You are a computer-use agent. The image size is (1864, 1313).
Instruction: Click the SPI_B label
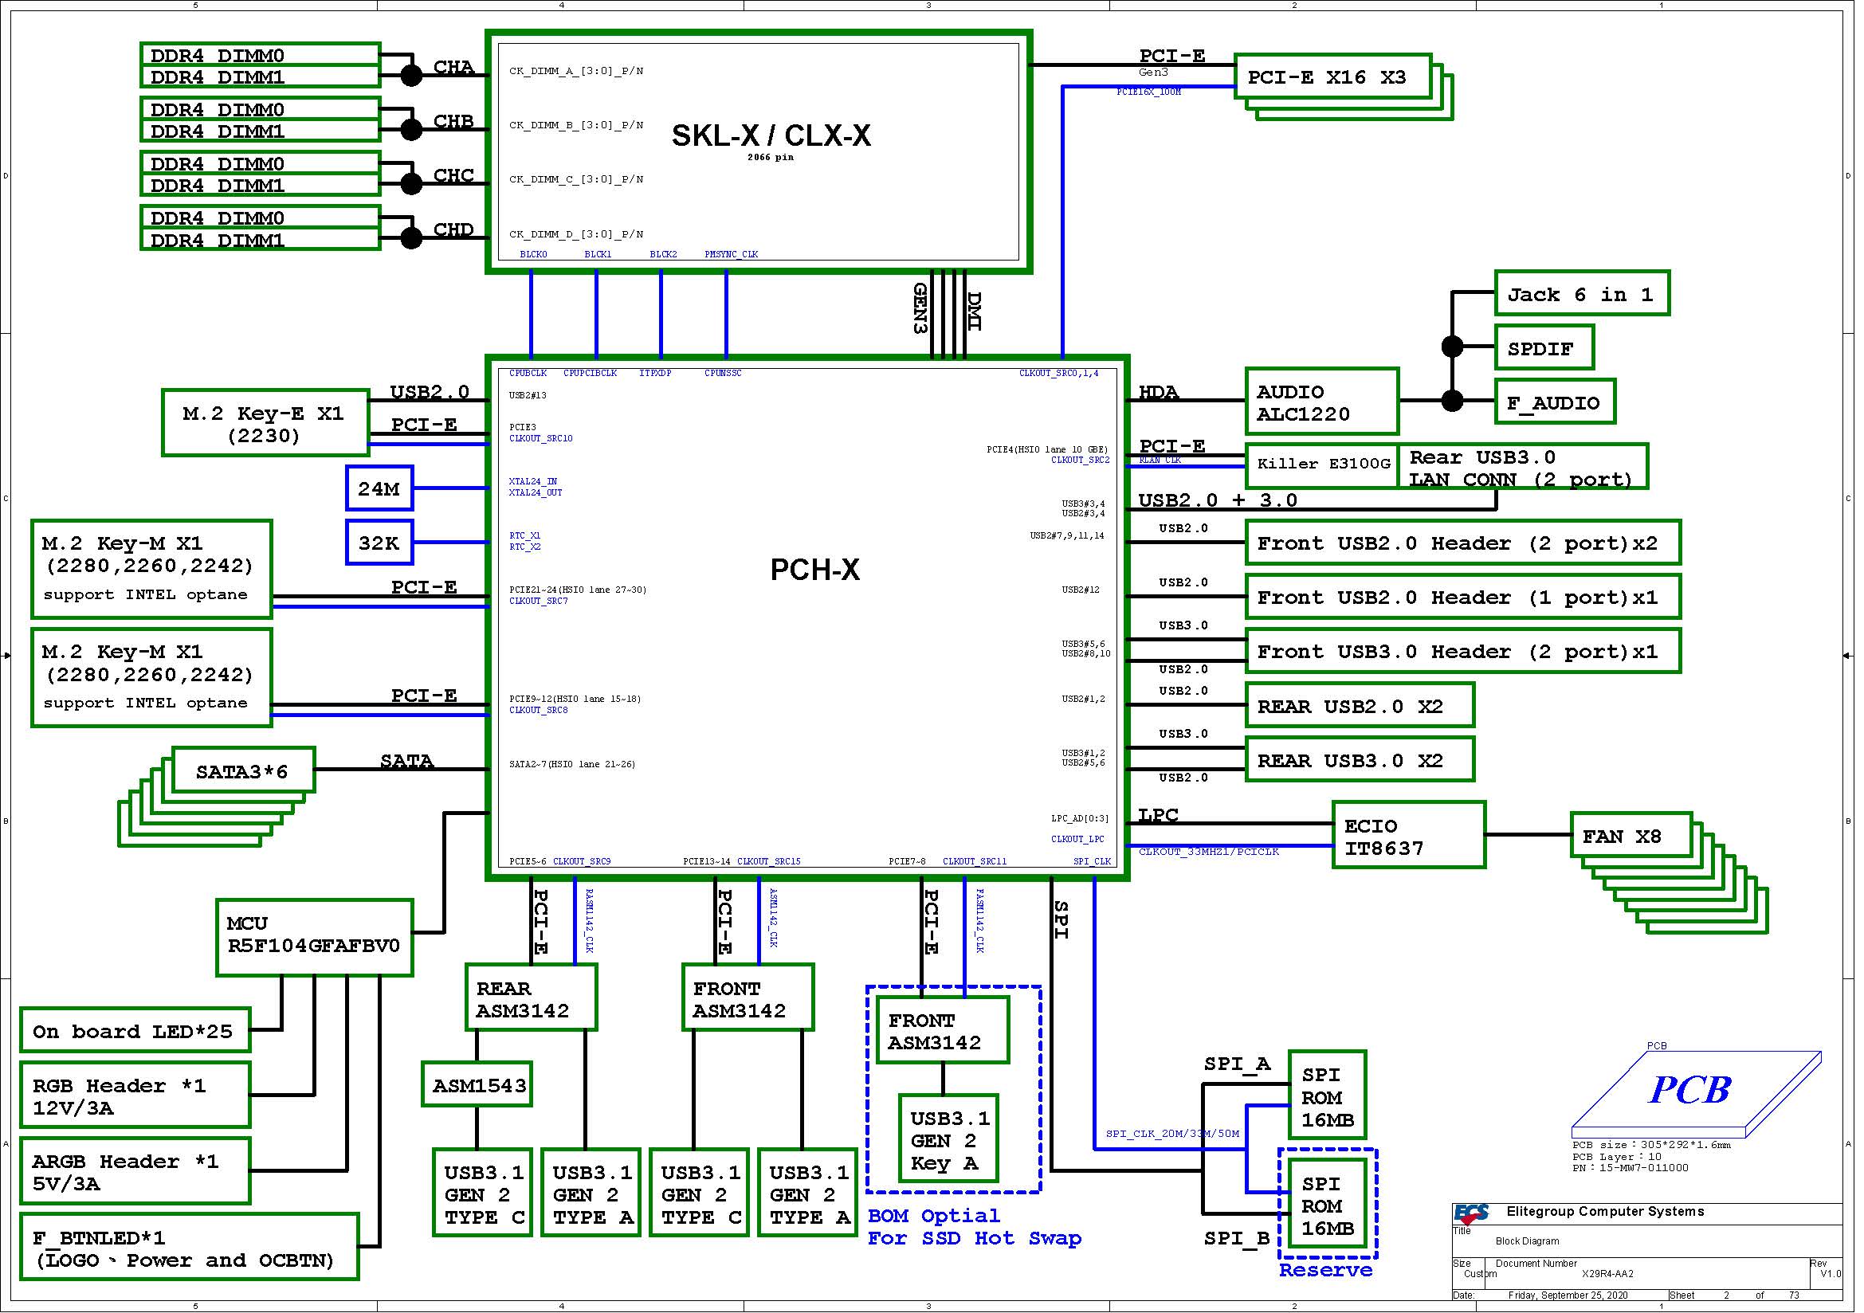(1237, 1238)
